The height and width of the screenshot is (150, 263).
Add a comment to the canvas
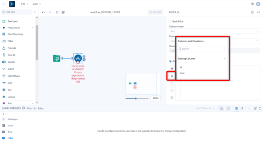click(x=57, y=12)
